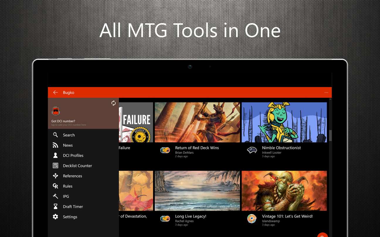Click the red floating button at bottom right
Viewport: 380px width, 237px height.
tap(322, 235)
